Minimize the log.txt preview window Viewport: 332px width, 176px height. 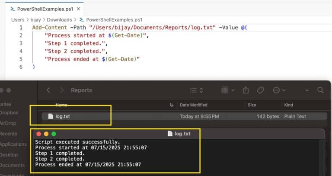(46, 134)
